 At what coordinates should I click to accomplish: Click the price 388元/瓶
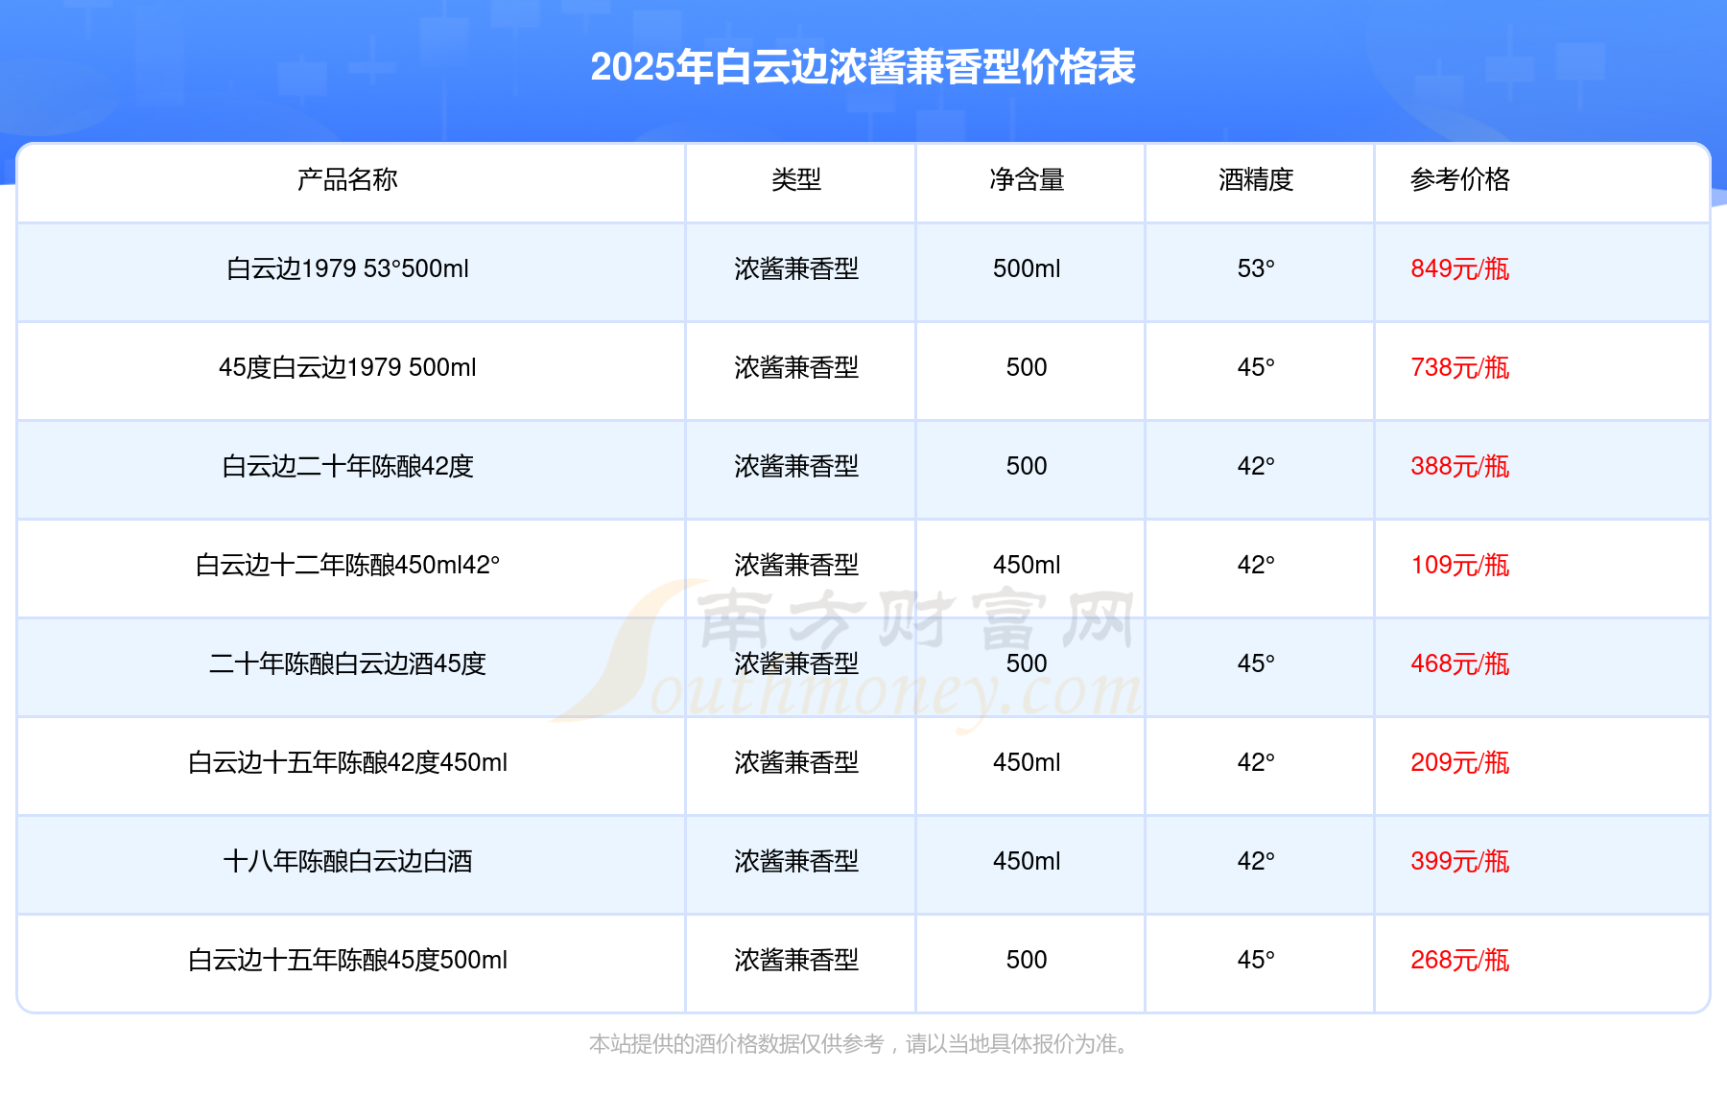(1460, 466)
